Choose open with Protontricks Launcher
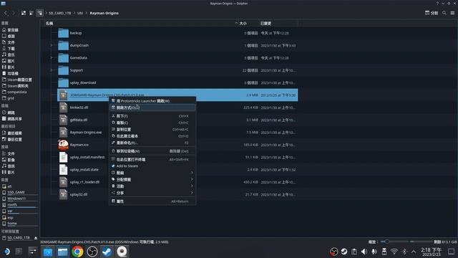The width and height of the screenshot is (458, 258). [x=152, y=101]
